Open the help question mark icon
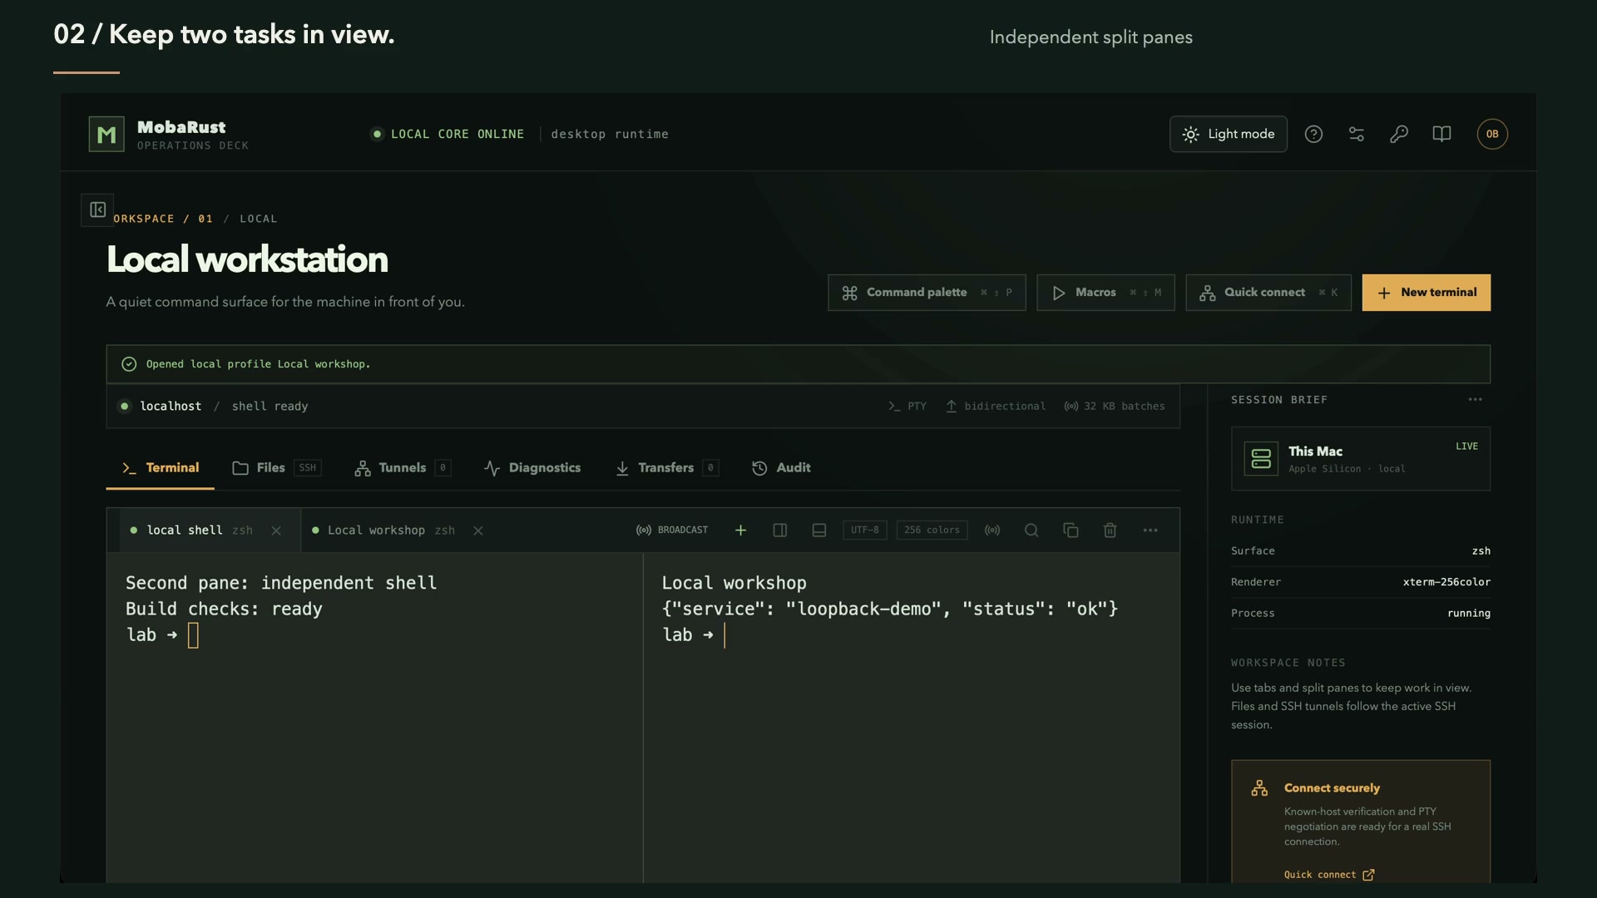This screenshot has height=898, width=1597. click(x=1313, y=134)
